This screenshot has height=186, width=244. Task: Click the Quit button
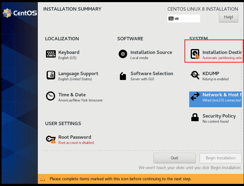pyautogui.click(x=174, y=158)
